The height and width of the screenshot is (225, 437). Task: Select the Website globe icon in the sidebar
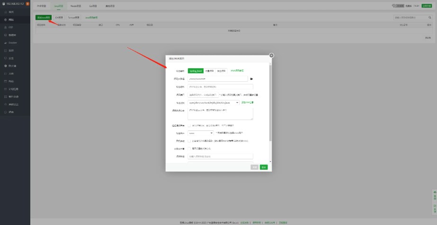point(6,20)
